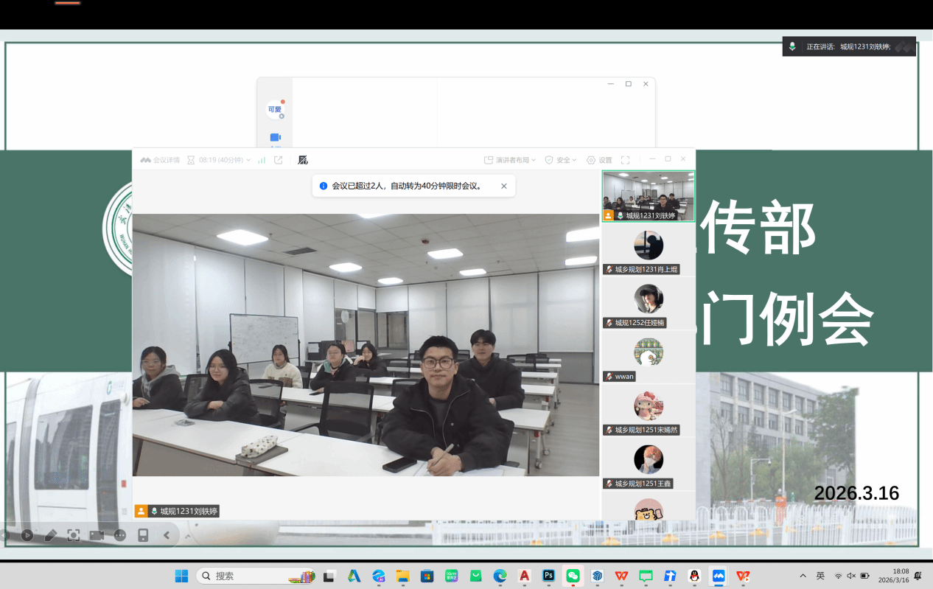Screen dimensions: 933x589
Task: Mute toggle via the taskbar volume icon
Action: tap(851, 576)
